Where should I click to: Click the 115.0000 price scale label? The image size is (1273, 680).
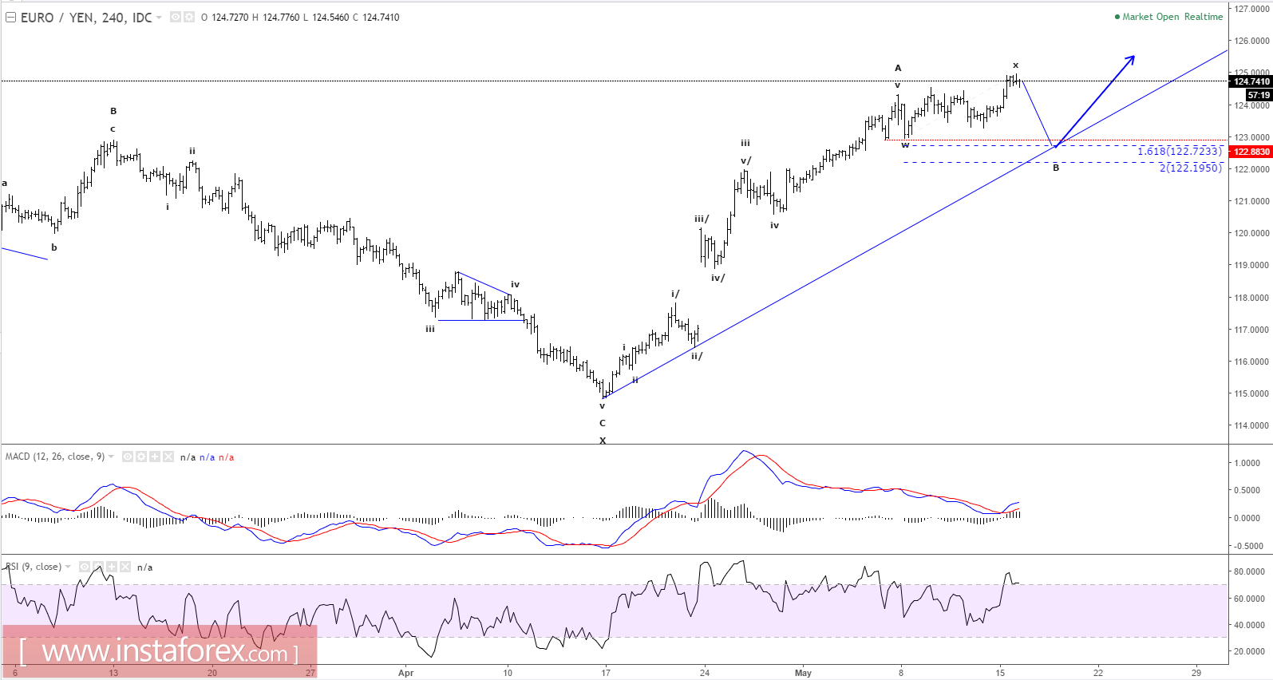point(1251,393)
